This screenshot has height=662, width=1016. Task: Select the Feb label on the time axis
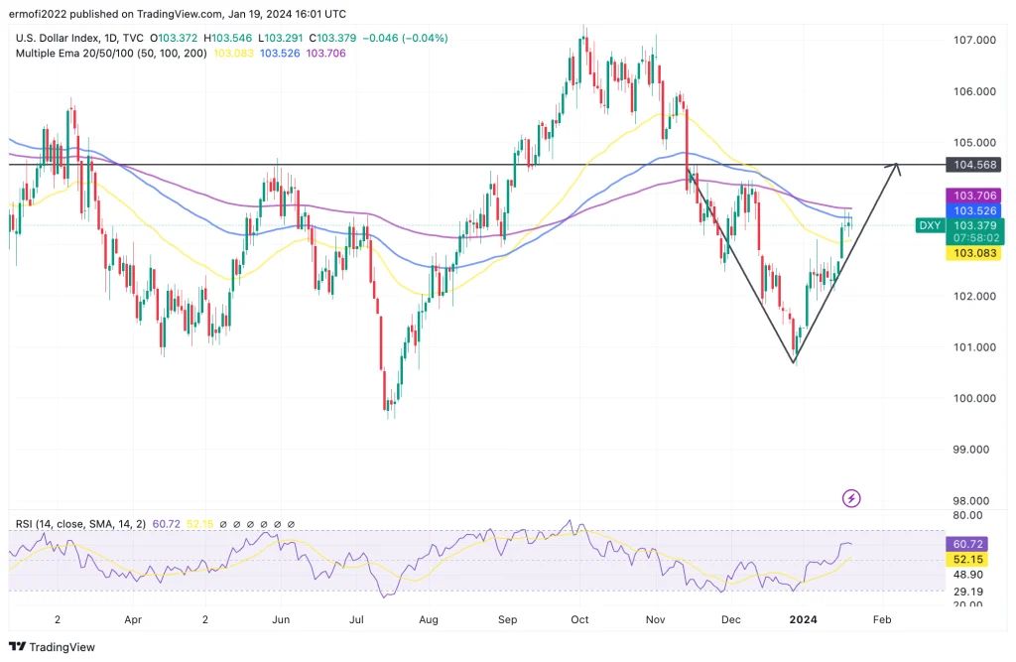pos(881,619)
